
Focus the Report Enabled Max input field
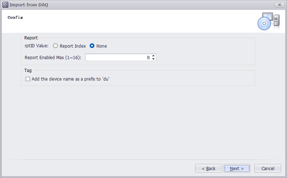[118, 57]
